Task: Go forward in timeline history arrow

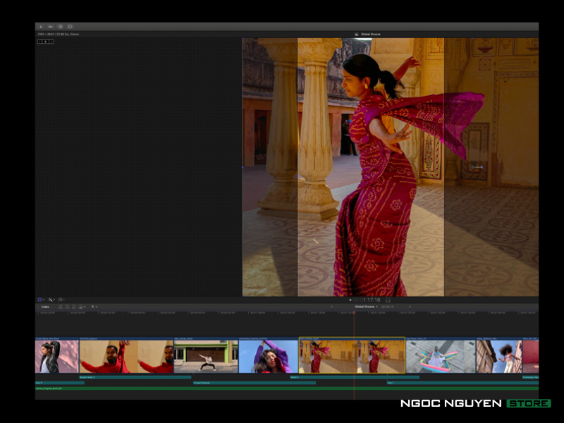Action: [x=410, y=307]
